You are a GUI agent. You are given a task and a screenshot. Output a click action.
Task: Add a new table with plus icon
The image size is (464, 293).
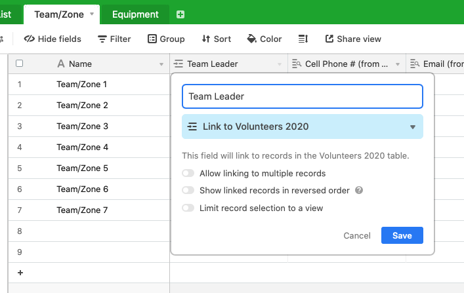click(x=180, y=14)
